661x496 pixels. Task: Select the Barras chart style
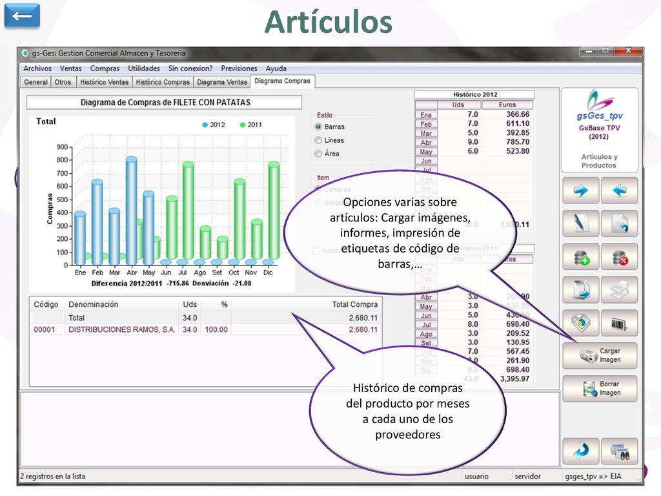(x=318, y=127)
